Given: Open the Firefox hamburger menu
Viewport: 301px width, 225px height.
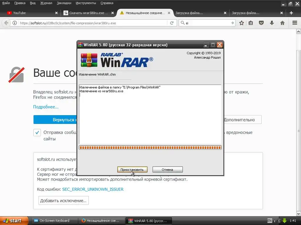Looking at the screenshot, I should [x=295, y=23].
